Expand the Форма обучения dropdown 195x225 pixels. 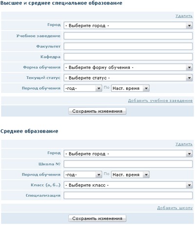(128, 68)
